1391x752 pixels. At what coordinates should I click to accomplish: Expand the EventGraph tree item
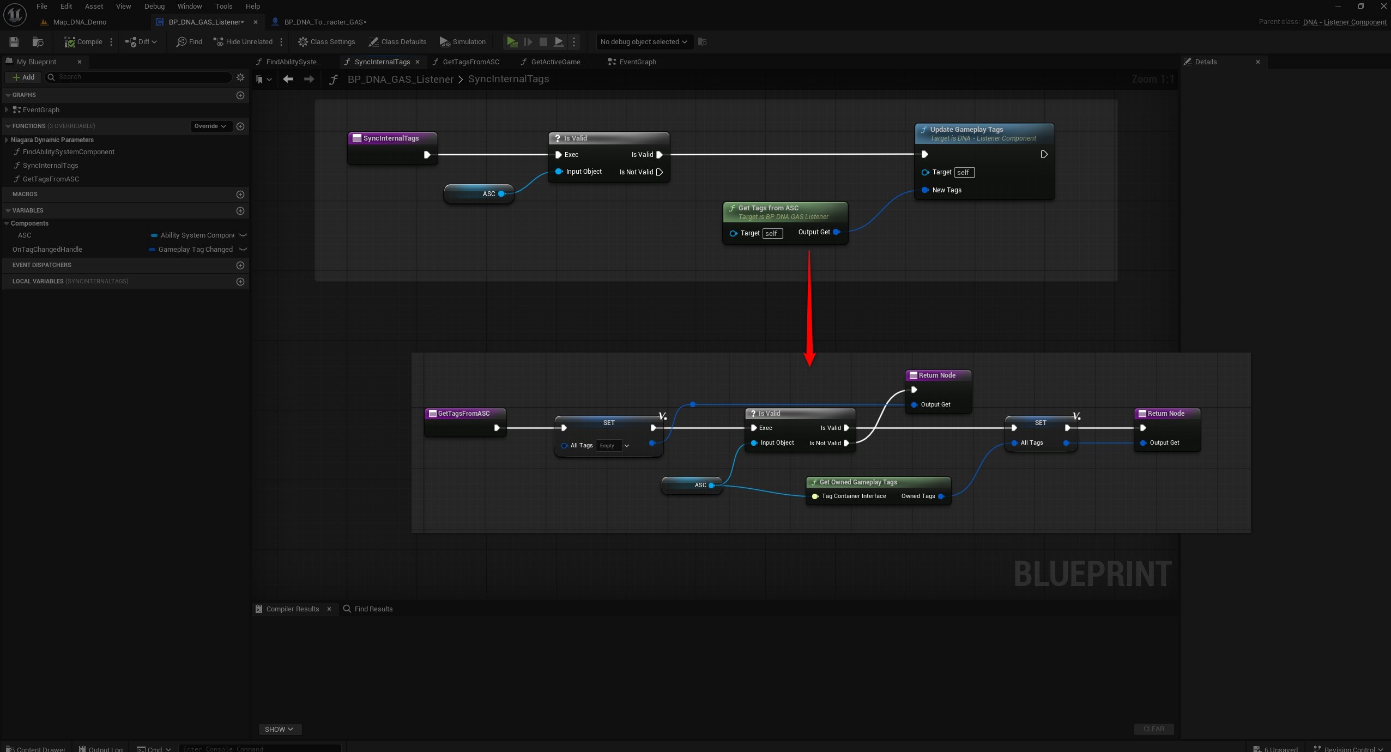pos(7,110)
